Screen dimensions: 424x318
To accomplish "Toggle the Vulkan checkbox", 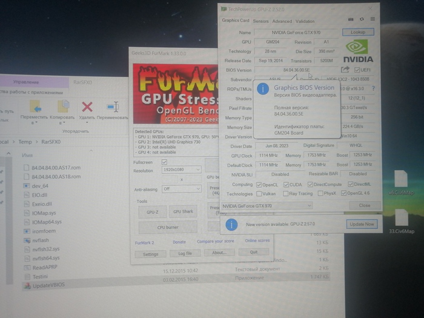I will [259, 194].
